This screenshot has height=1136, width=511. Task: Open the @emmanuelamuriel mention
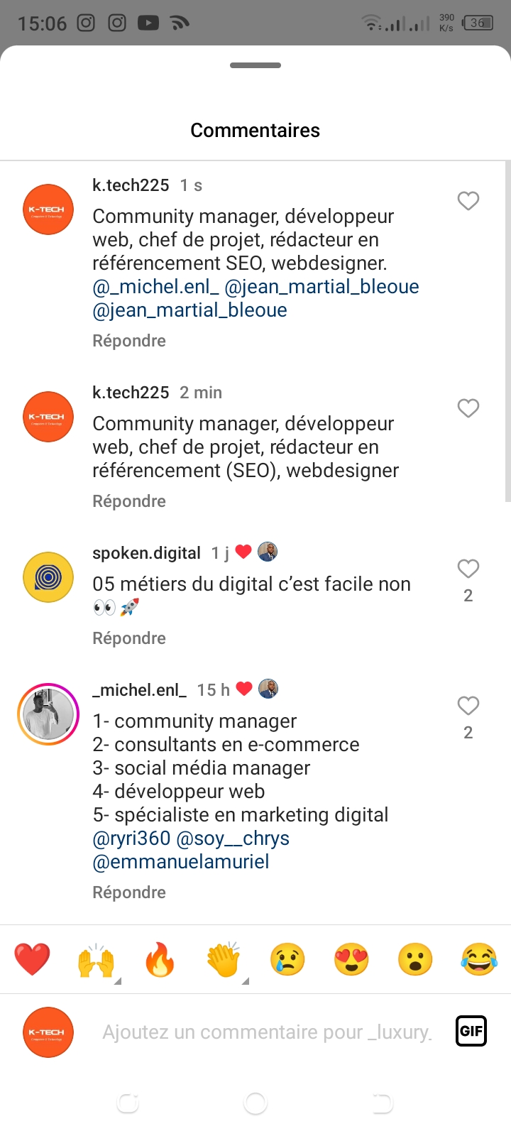[181, 862]
